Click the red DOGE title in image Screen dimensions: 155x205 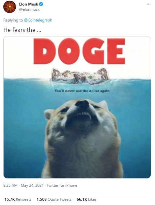click(79, 51)
